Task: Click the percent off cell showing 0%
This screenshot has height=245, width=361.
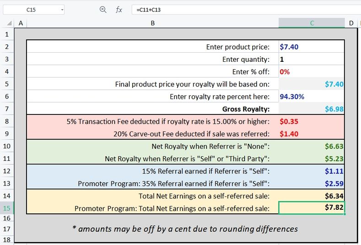Action: pyautogui.click(x=312, y=72)
